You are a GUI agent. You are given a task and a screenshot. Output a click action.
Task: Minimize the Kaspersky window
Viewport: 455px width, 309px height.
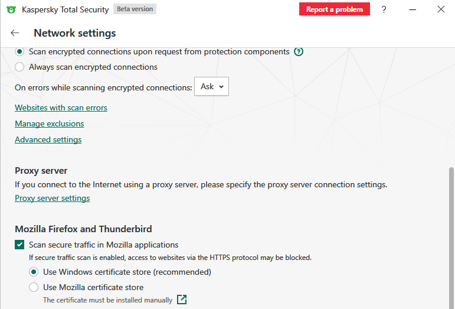(412, 9)
